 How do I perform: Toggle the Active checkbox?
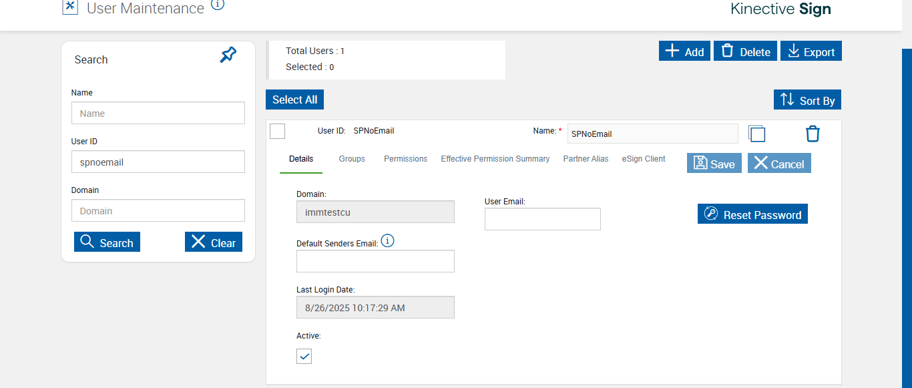(304, 356)
